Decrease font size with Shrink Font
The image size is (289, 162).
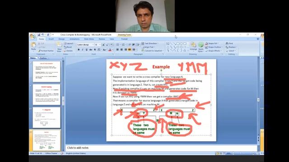coord(107,45)
